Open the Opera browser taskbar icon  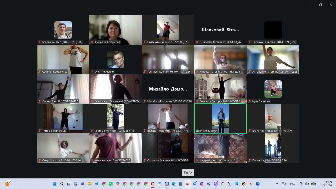pos(153,184)
